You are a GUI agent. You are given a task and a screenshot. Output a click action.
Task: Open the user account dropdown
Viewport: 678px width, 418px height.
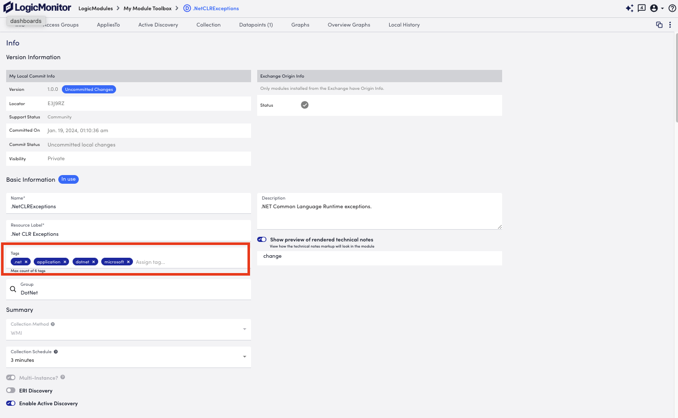tap(656, 8)
